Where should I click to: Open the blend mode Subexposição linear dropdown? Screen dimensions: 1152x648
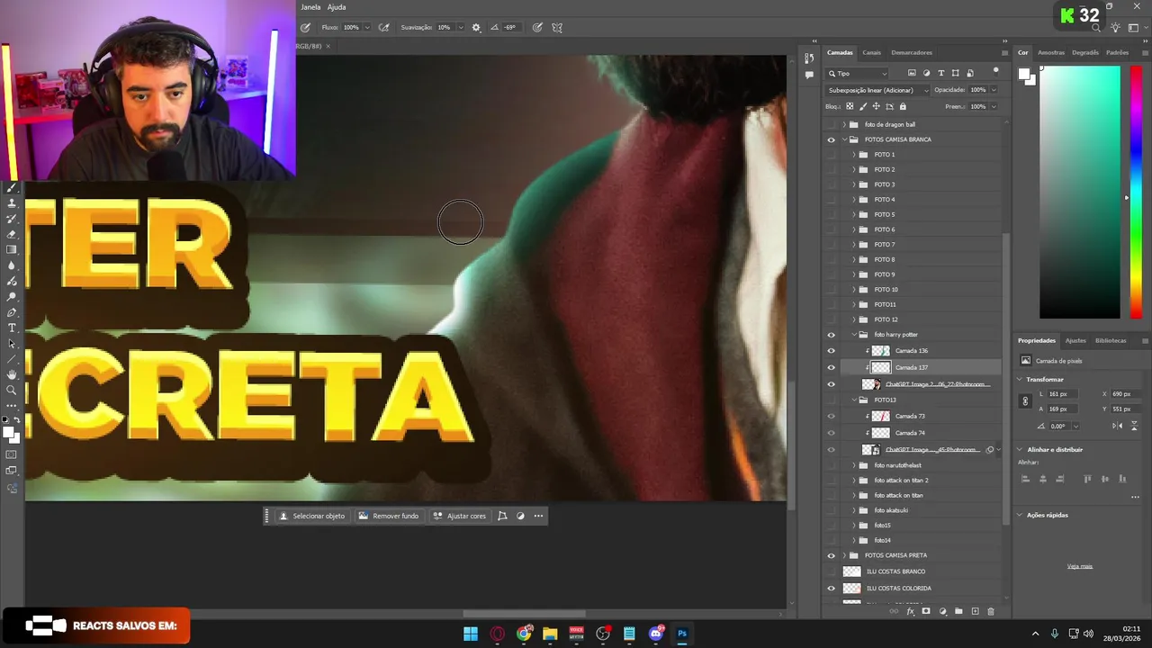coord(878,90)
